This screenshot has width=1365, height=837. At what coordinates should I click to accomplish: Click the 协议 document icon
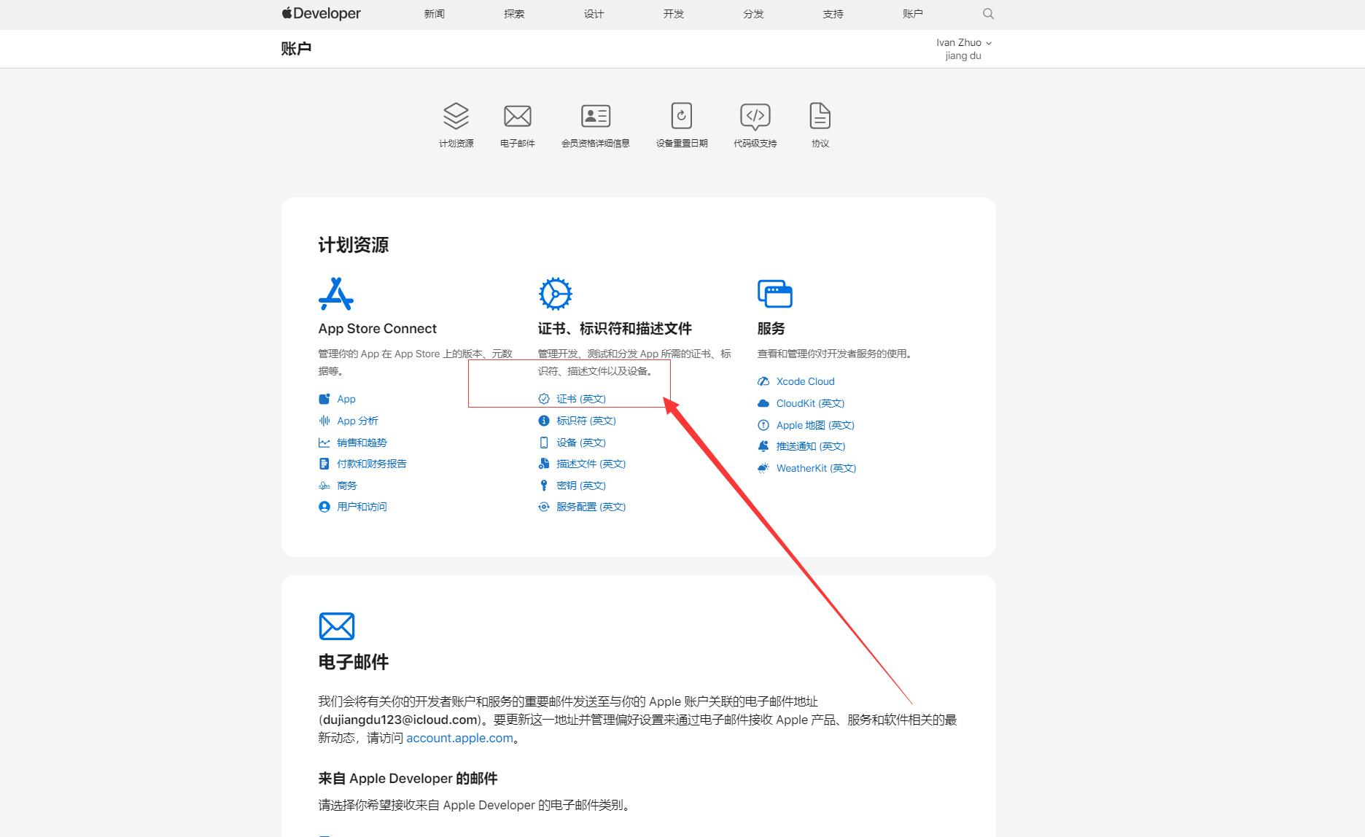coord(820,116)
